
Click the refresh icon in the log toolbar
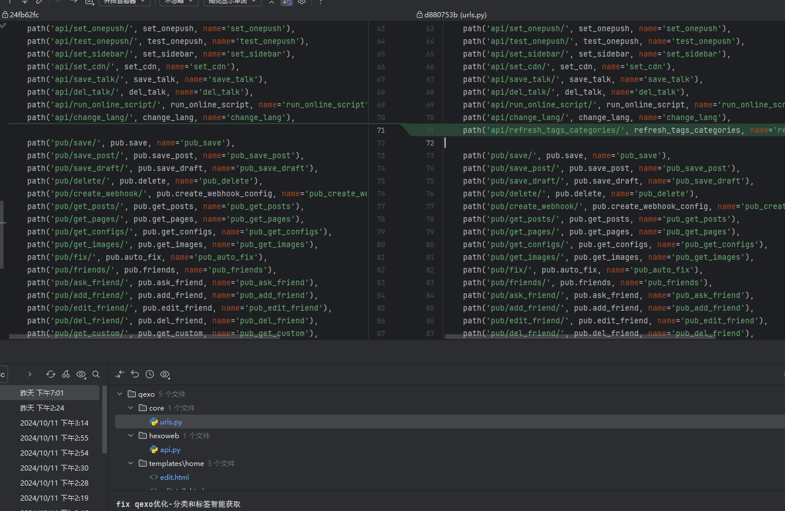(51, 374)
